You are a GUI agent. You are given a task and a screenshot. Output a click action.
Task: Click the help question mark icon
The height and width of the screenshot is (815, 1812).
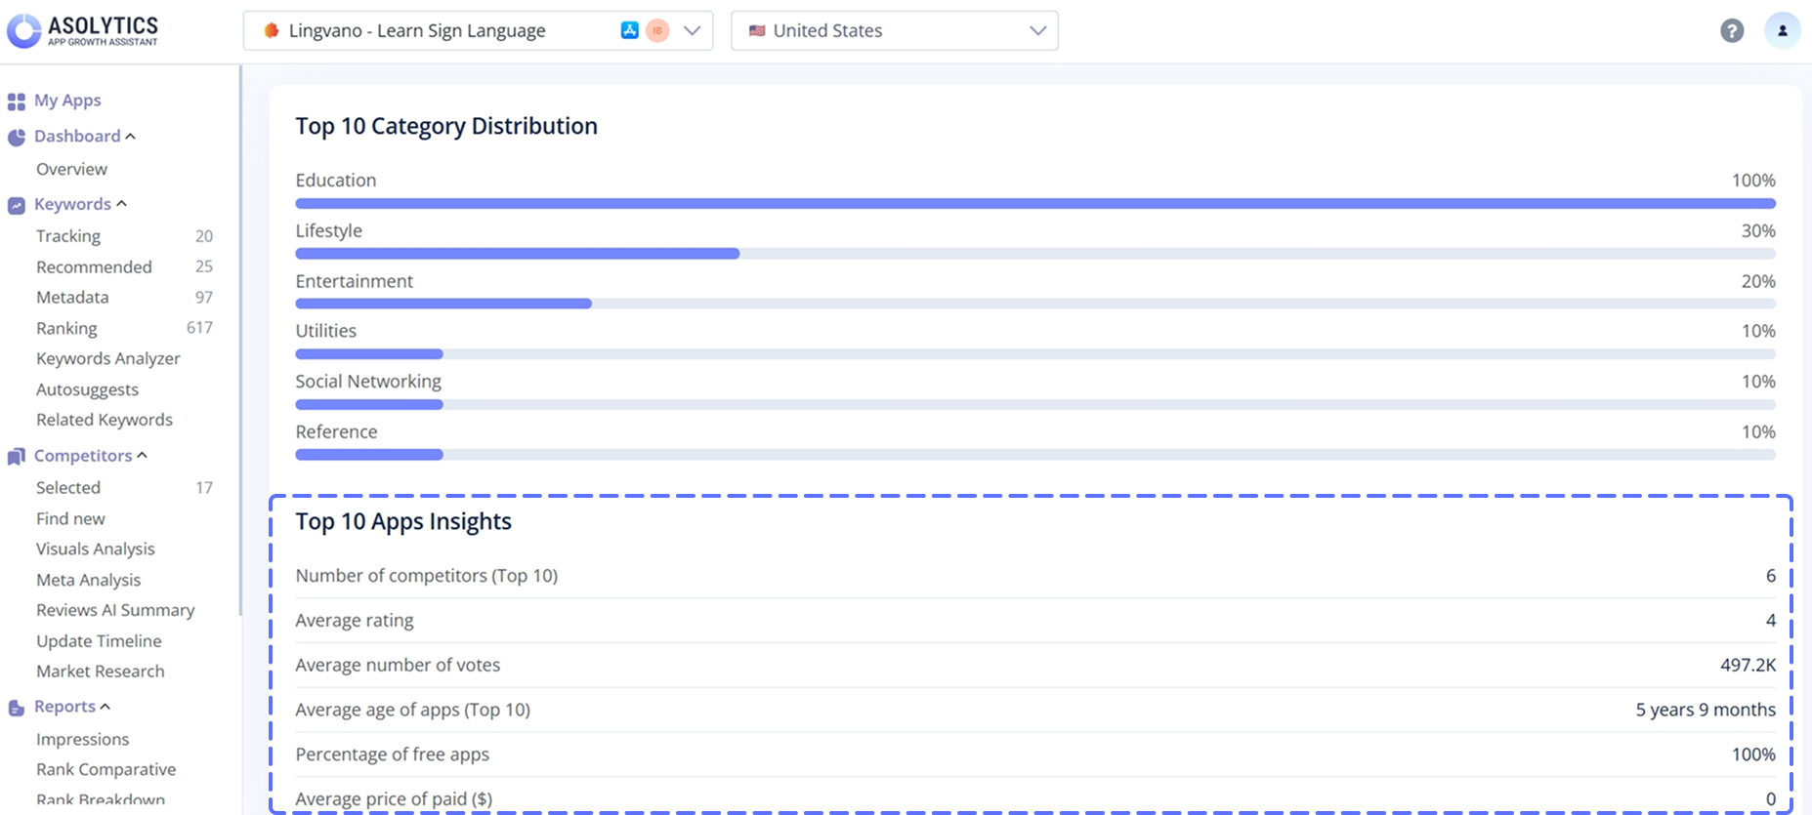[x=1731, y=30]
